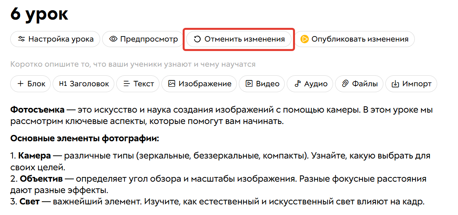Insert an Изображение block

(199, 84)
